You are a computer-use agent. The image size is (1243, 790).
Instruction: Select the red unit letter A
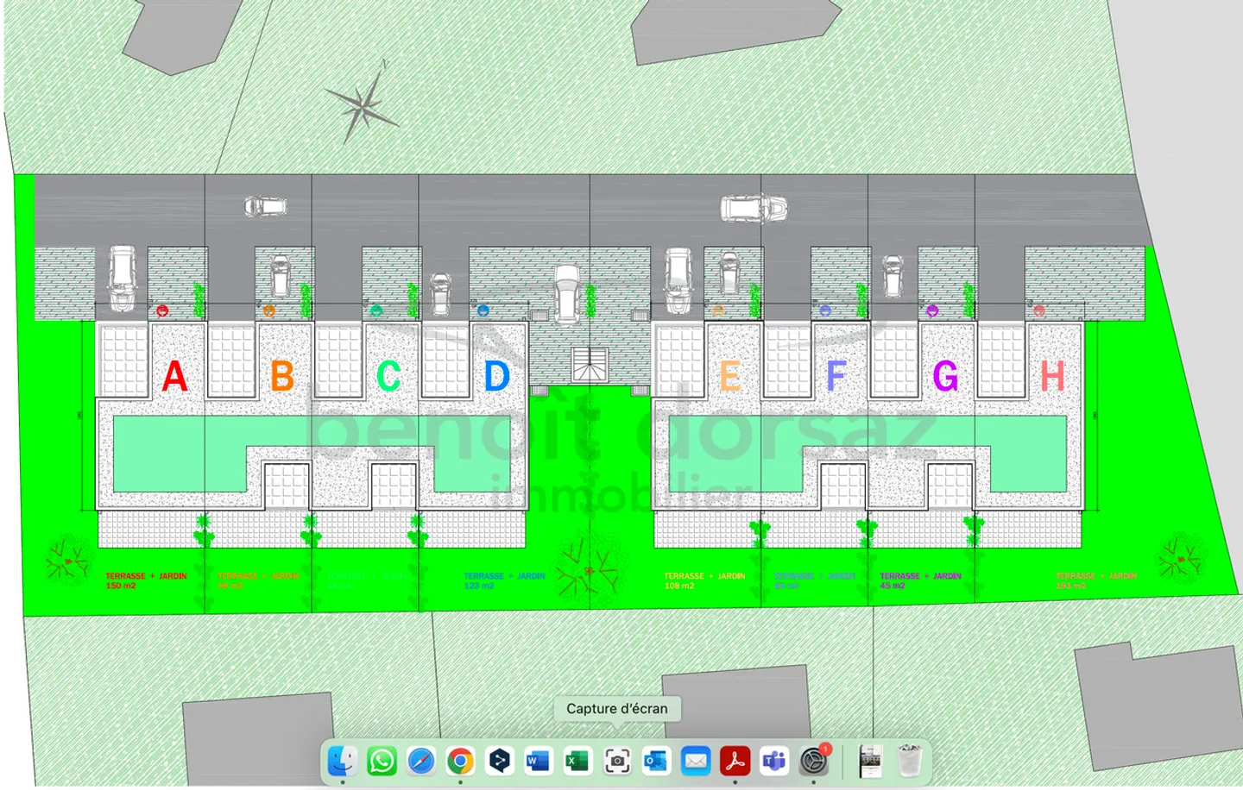[173, 377]
